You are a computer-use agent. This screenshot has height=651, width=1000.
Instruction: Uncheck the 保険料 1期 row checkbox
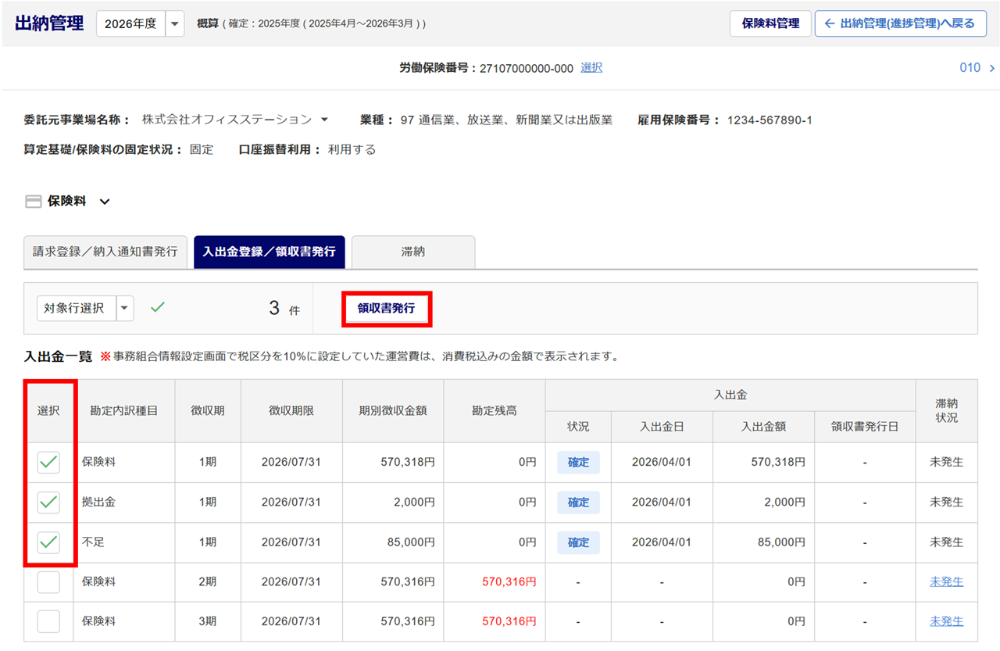click(48, 463)
